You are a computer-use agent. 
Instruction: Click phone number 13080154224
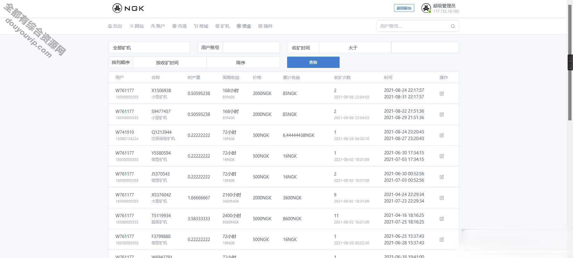127,139
